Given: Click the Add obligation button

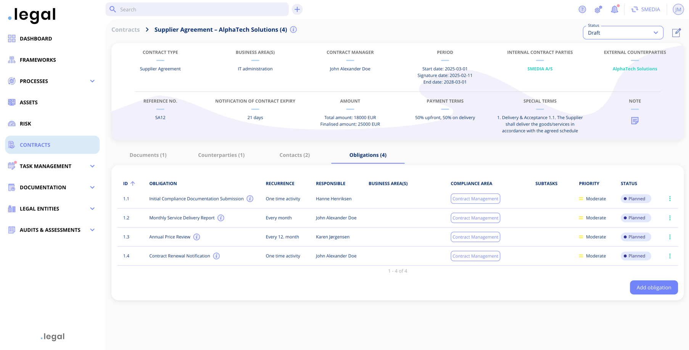Looking at the screenshot, I should click(654, 287).
